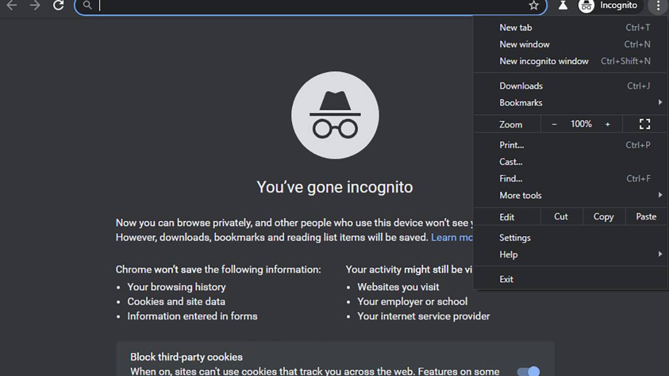Click "Websites you visit" bullet

398,287
